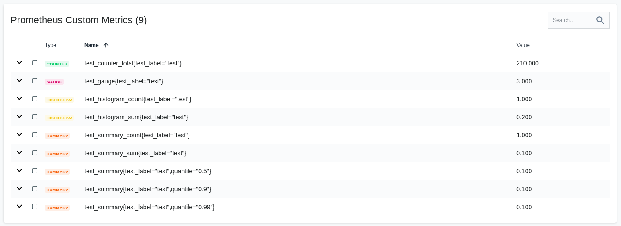Click the GAUGE type badge

pos(54,82)
